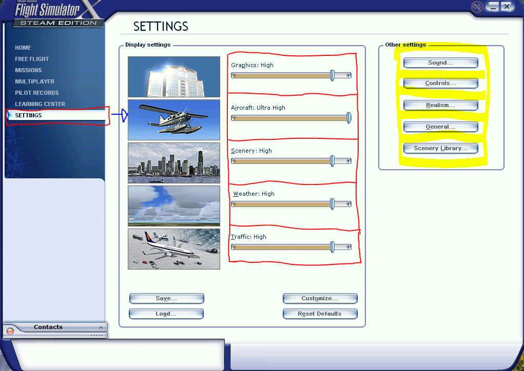
Task: Open the Learning Center
Action: click(x=40, y=104)
